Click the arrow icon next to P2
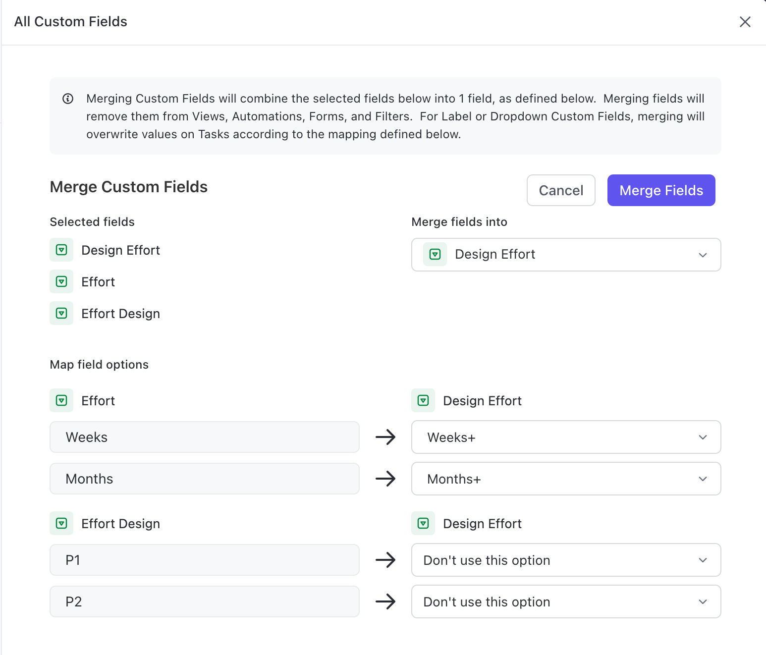The height and width of the screenshot is (655, 766). pos(385,601)
